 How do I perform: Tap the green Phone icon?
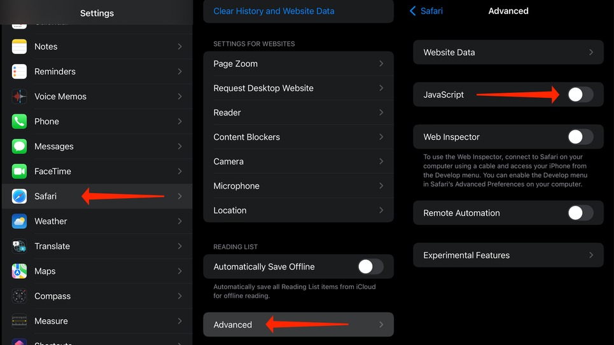point(19,121)
